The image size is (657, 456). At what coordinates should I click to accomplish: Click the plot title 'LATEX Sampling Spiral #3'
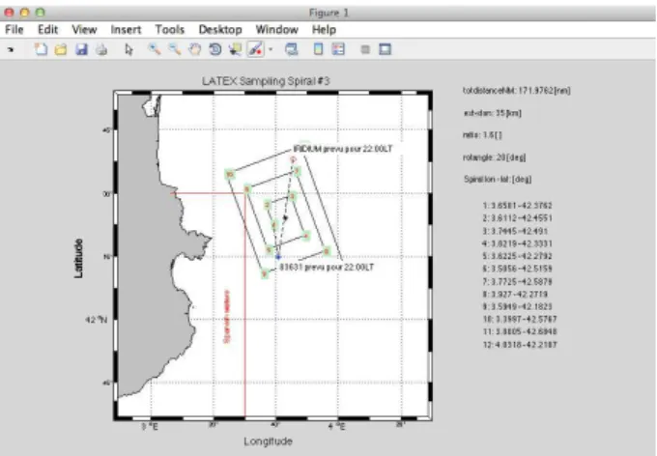pos(266,81)
